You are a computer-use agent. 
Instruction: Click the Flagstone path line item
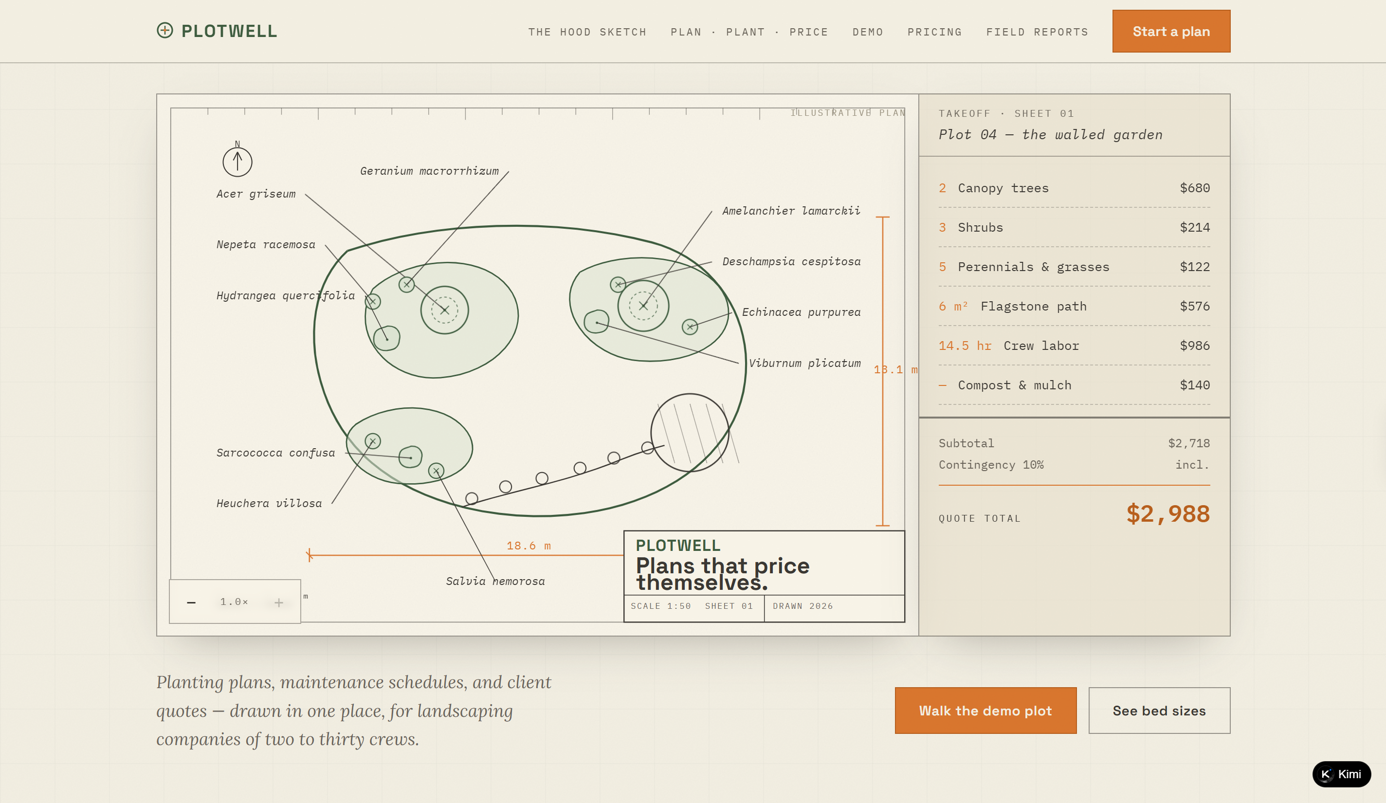click(1074, 306)
